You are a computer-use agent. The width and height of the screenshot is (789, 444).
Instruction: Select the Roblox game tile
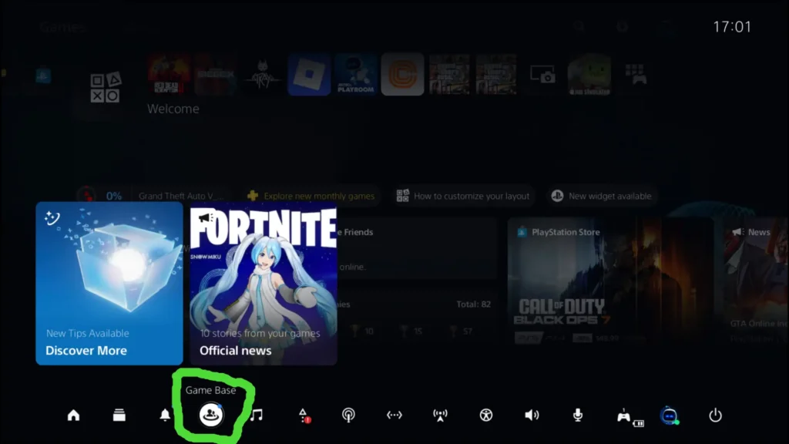(309, 75)
